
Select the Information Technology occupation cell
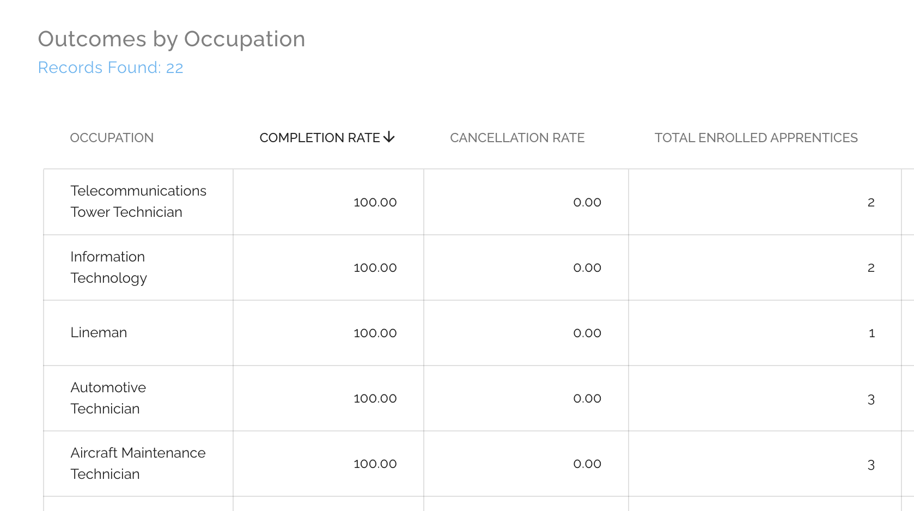(108, 267)
